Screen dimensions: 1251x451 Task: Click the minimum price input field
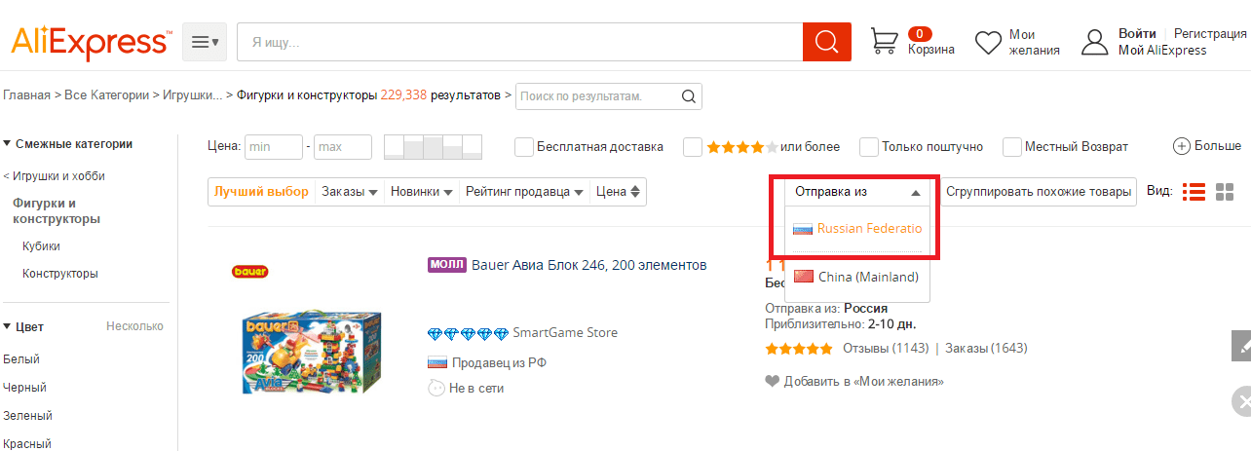(274, 147)
